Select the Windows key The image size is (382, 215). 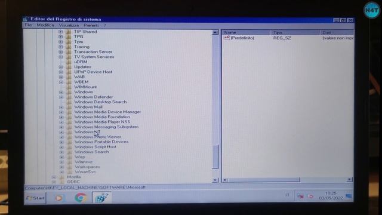pos(84,92)
